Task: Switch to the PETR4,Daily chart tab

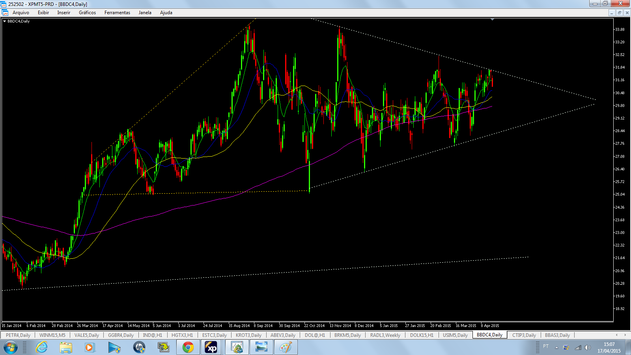Action: [18, 335]
